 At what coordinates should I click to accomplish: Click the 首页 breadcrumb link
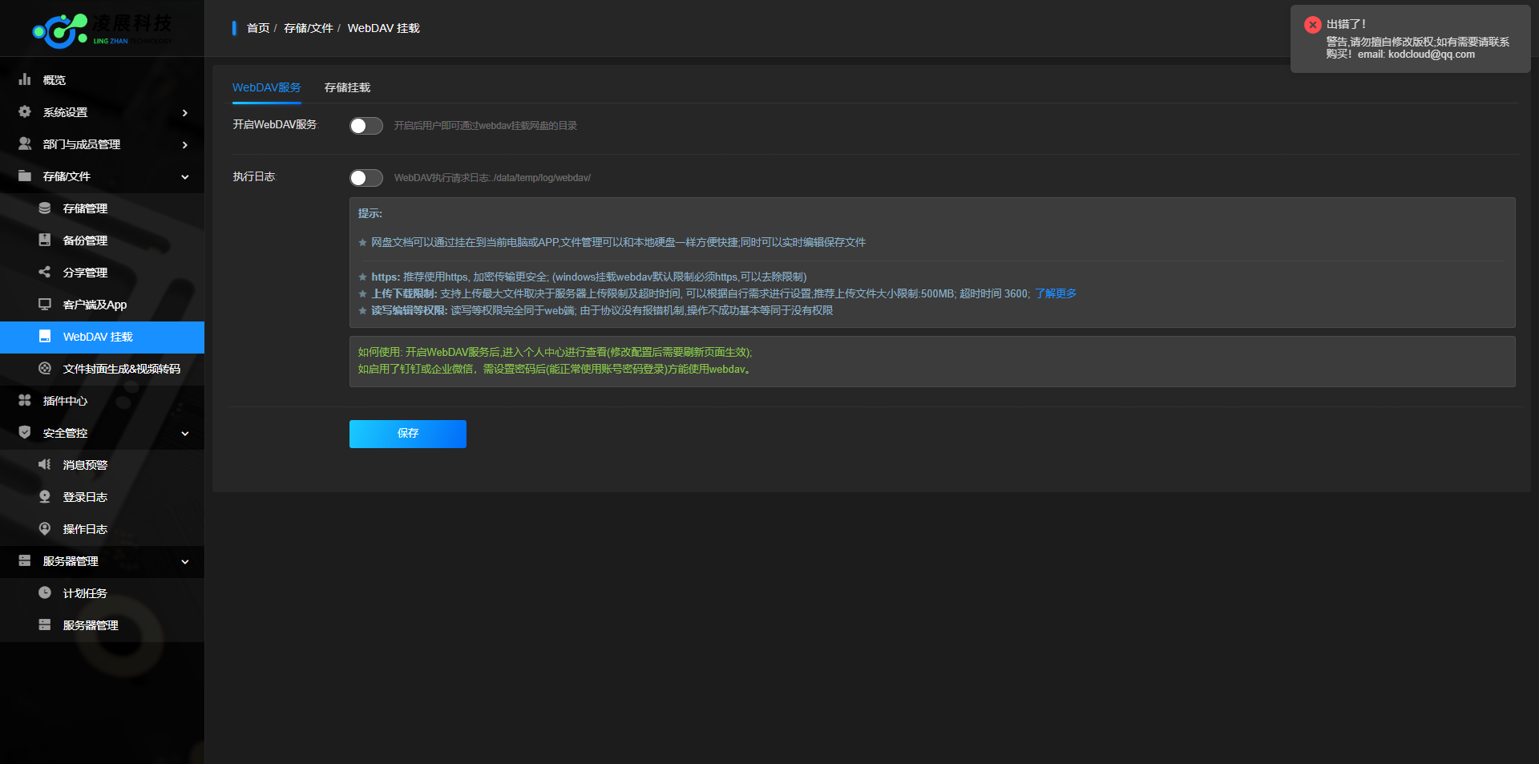(258, 28)
